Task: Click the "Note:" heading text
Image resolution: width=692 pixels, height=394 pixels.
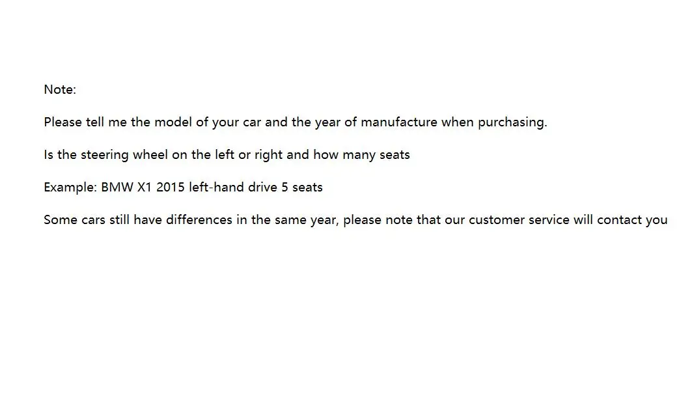Action: pos(60,90)
